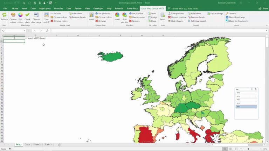269x151 pixels.
Task: Collapse the ribbon chevron
Action: point(267,25)
